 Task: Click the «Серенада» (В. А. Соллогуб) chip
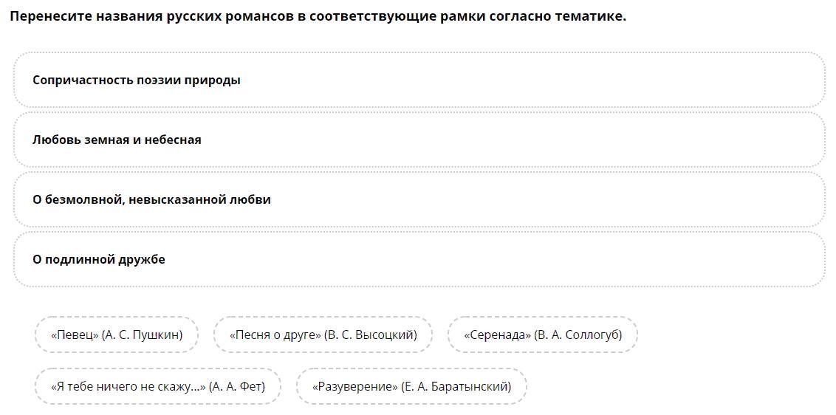[543, 335]
